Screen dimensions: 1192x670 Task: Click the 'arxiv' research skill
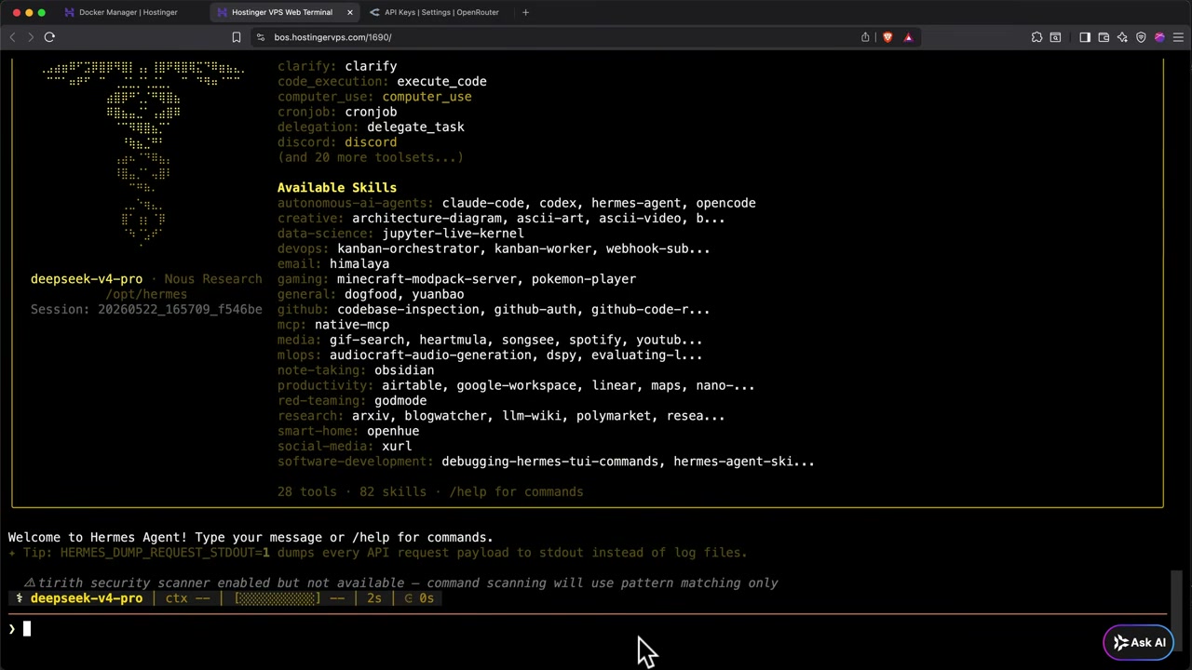pos(371,416)
